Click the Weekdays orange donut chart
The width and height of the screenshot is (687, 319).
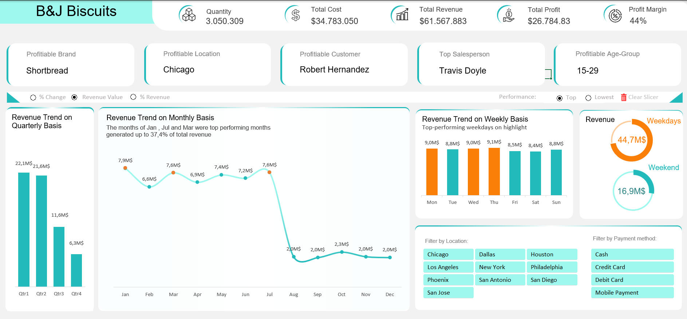coord(631,140)
